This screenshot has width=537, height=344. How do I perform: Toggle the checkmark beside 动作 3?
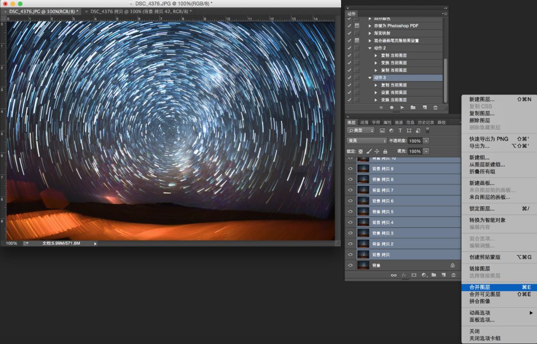tap(349, 78)
